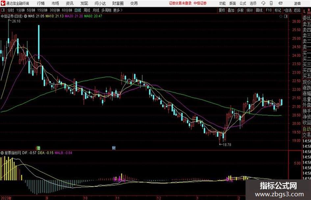Click the DIF: -0.57 value
Screen dimensions: 311x200
pyautogui.click(x=29, y=153)
